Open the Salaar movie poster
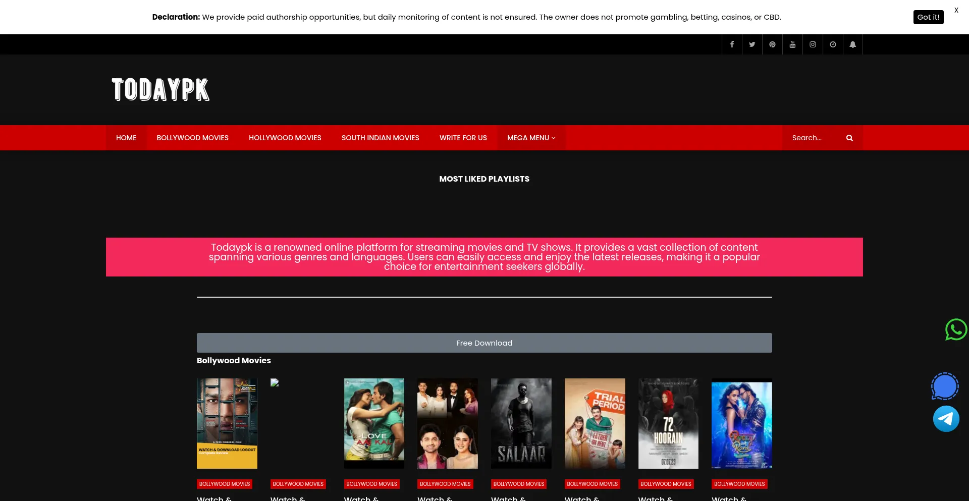 (521, 424)
